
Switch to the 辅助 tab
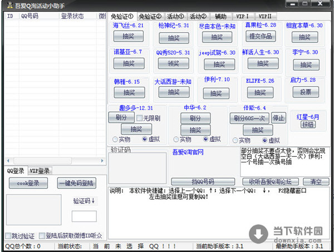(220, 17)
